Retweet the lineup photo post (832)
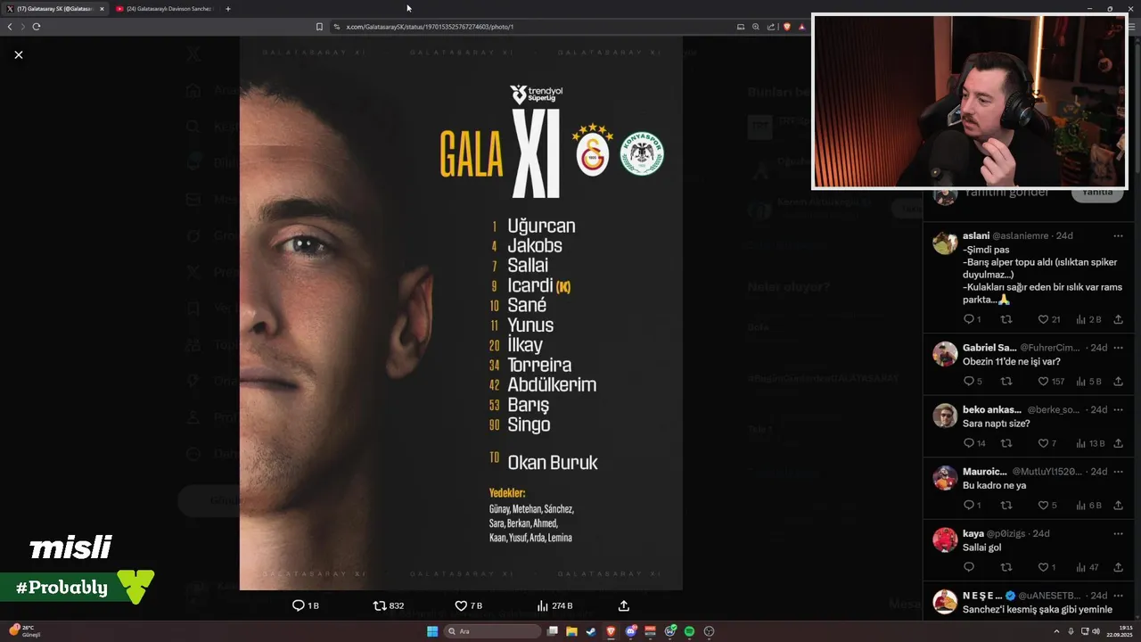 coord(388,605)
